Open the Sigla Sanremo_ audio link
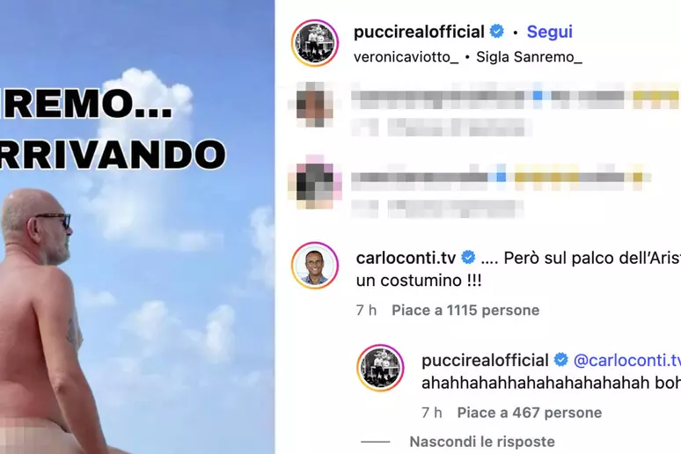This screenshot has width=681, height=454. coord(529,57)
